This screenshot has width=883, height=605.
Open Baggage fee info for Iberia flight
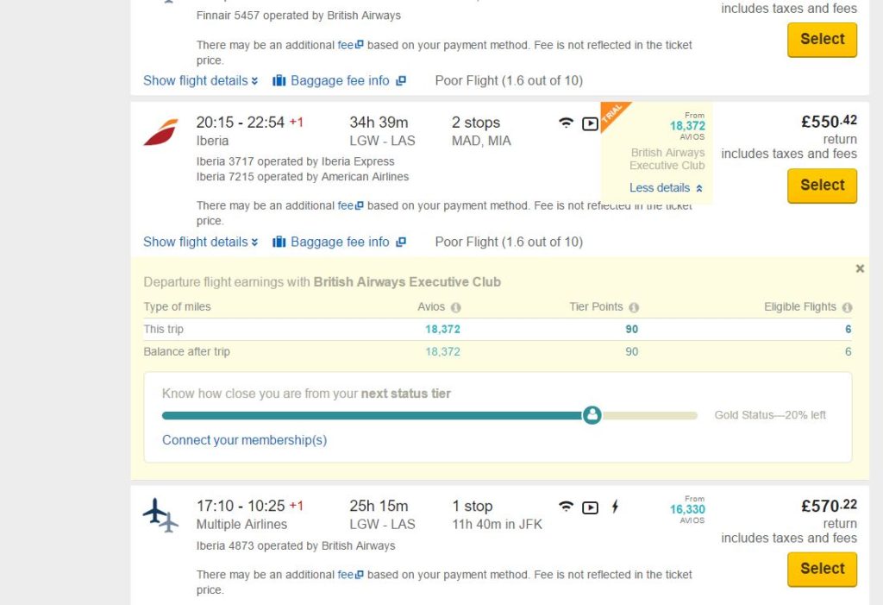pyautogui.click(x=339, y=242)
